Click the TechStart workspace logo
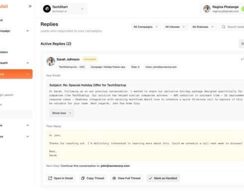 [x=47, y=9]
